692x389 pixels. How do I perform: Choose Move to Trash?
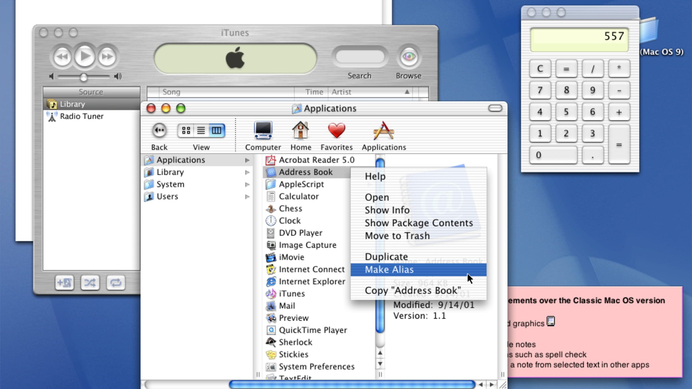418,236
